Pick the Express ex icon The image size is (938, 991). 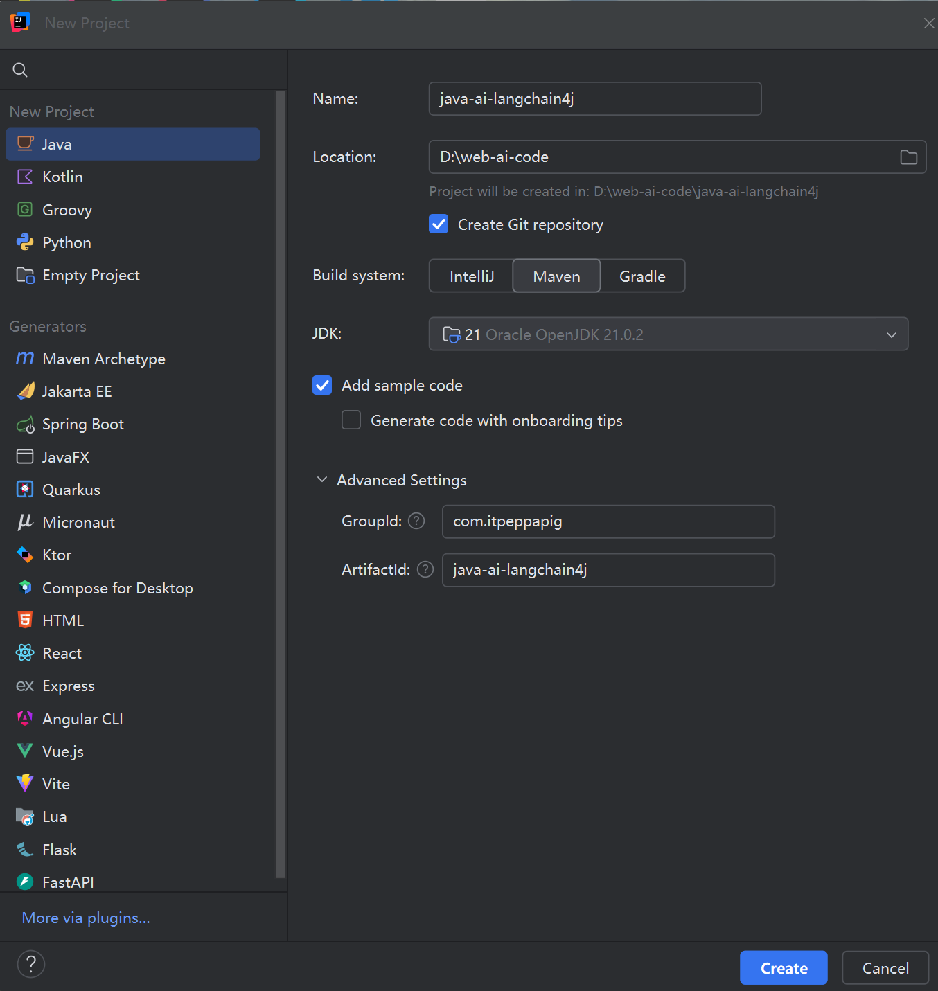(25, 686)
